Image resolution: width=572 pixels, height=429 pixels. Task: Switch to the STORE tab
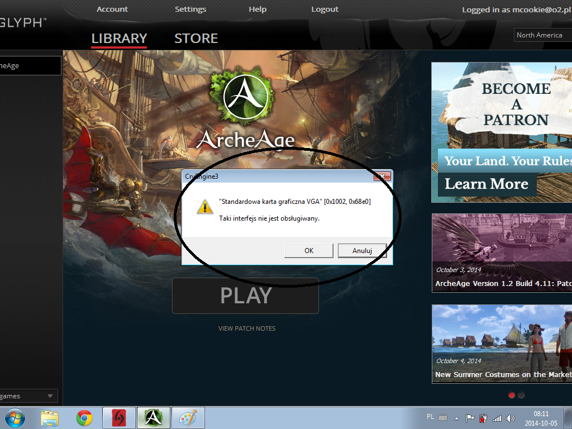point(196,39)
